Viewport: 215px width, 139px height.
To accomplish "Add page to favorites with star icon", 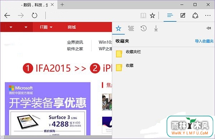I will (x=152, y=15).
